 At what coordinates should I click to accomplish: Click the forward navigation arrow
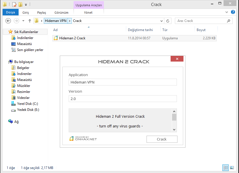coord(17,21)
